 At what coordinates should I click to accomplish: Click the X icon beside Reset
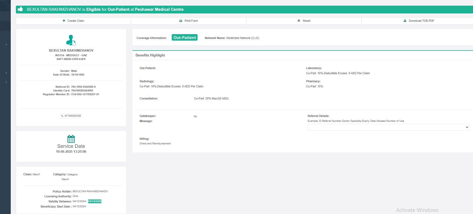pyautogui.click(x=299, y=21)
